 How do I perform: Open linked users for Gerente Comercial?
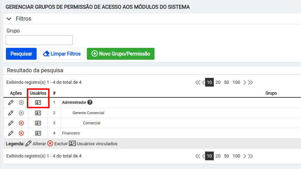tap(38, 113)
